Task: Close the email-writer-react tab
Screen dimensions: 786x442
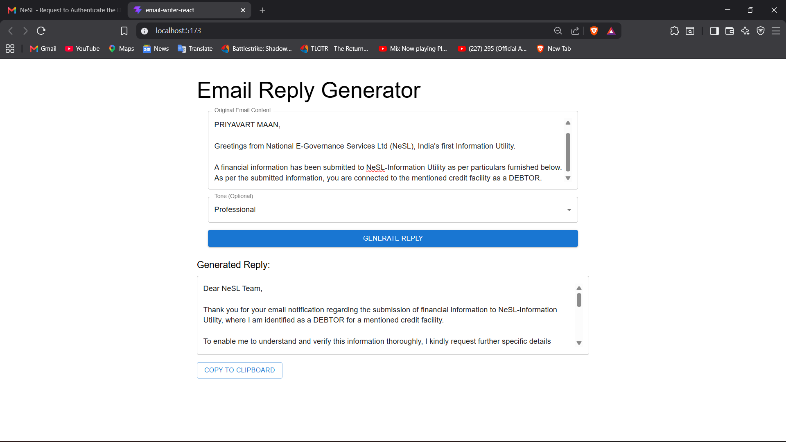Action: click(243, 10)
